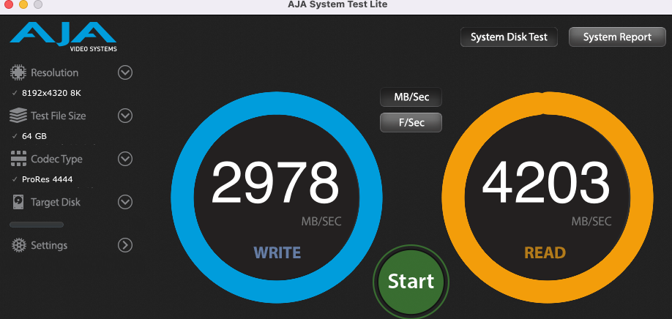Expand the Resolution dropdown chevron
Image resolution: width=672 pixels, height=319 pixels.
125,72
